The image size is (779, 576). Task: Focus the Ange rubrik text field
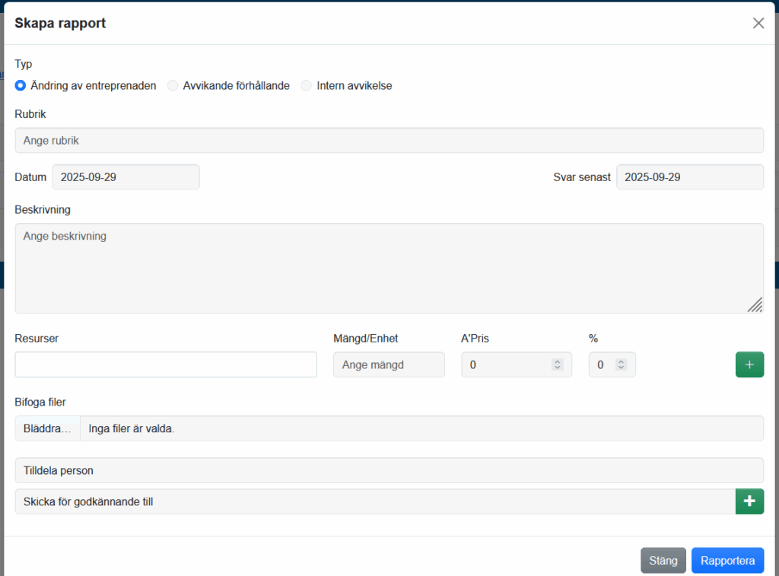(389, 141)
